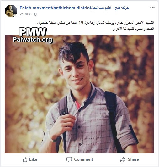Click the 21 hrs timestamp
The width and height of the screenshot is (159, 167).
coord(25,14)
